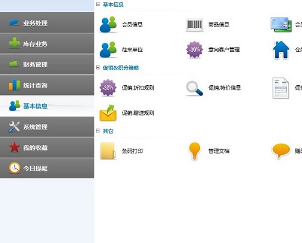Open 今日提醒 in the sidebar

[x=47, y=168]
